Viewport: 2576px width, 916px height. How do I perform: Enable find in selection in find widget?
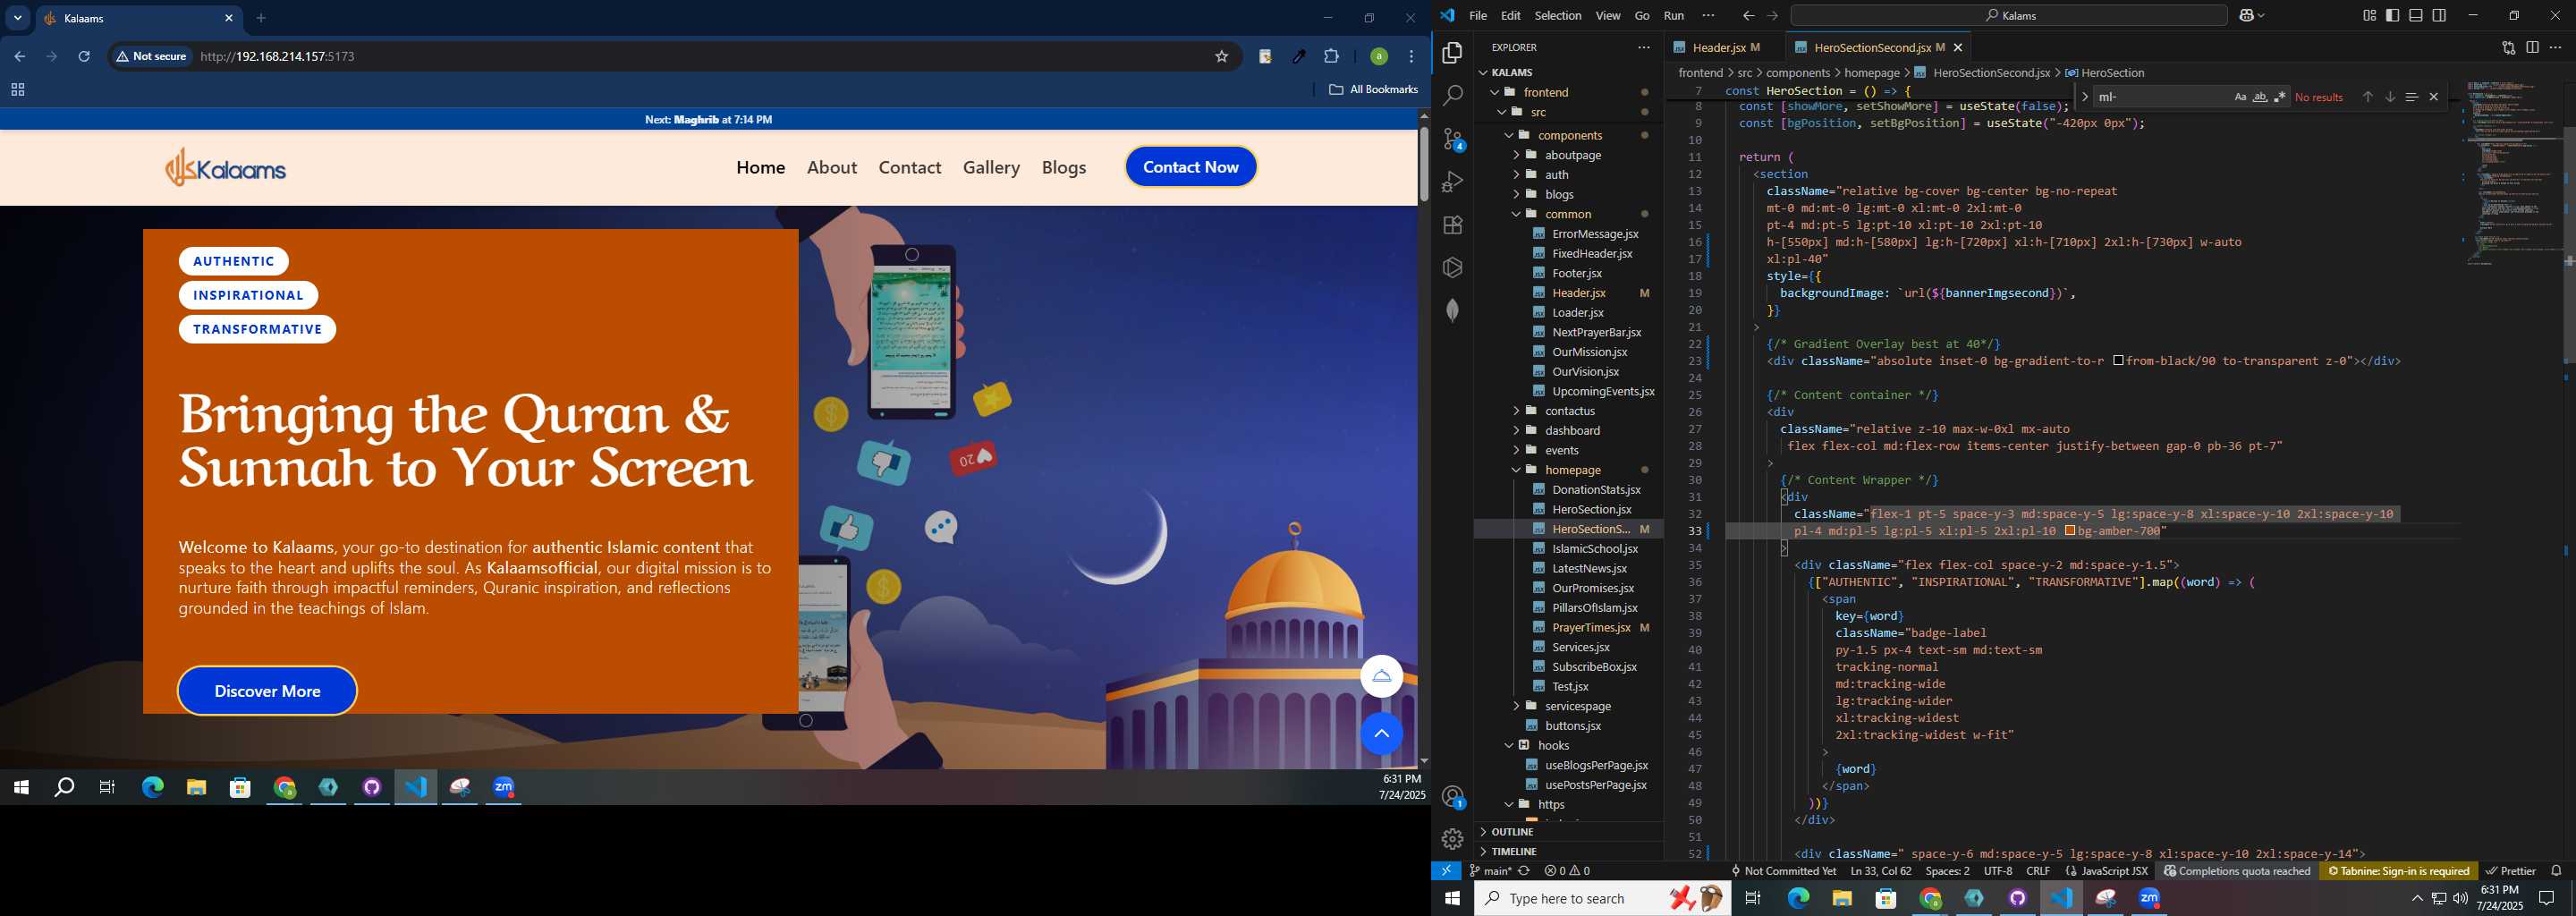[x=2411, y=97]
